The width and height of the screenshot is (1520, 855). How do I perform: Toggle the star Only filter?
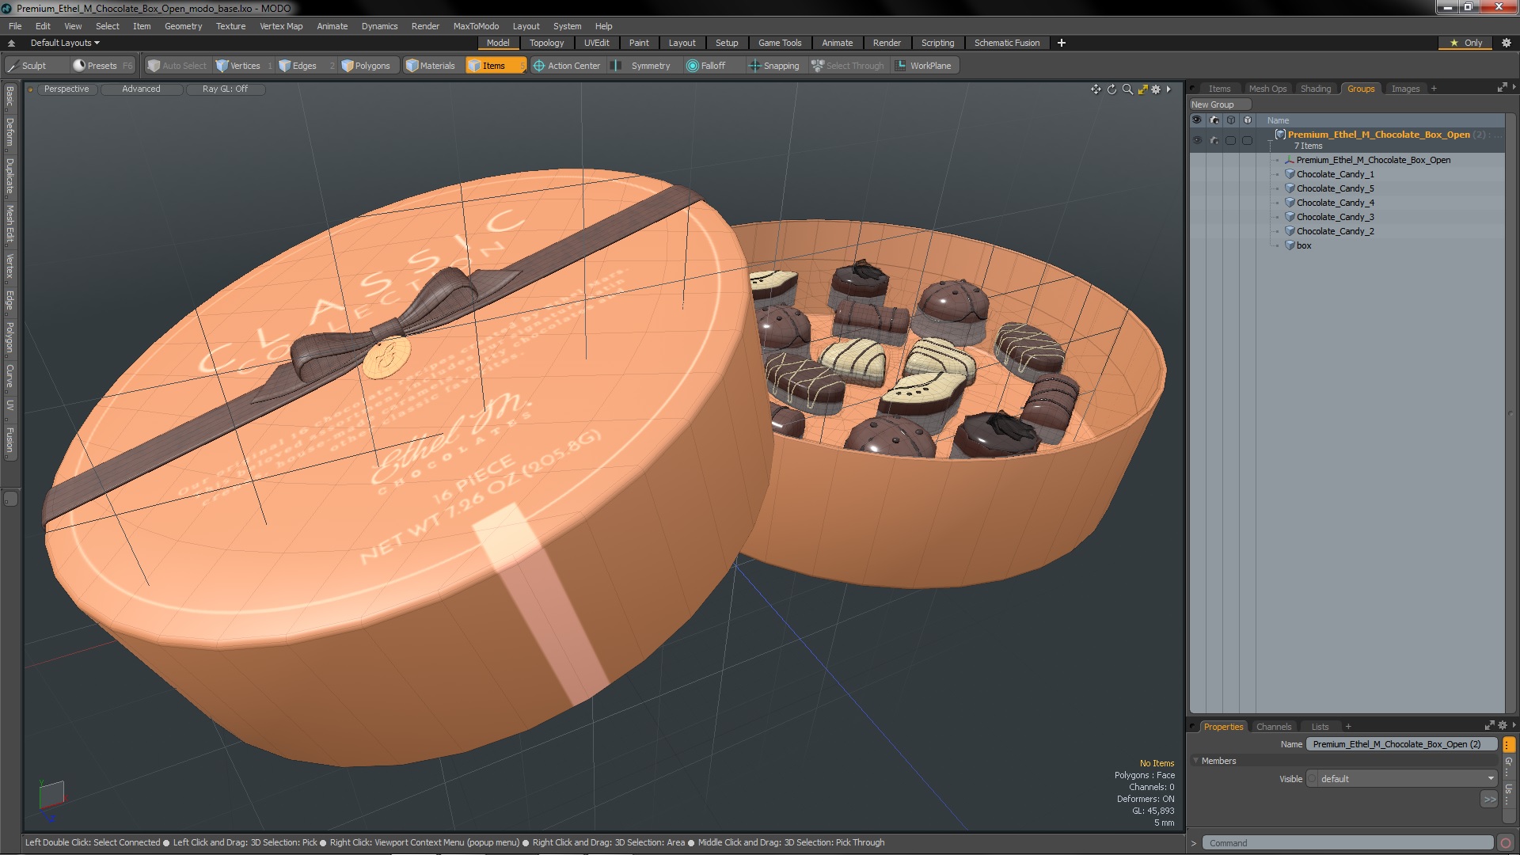pos(1465,43)
